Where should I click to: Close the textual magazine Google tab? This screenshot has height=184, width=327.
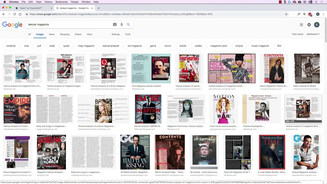(x=92, y=8)
